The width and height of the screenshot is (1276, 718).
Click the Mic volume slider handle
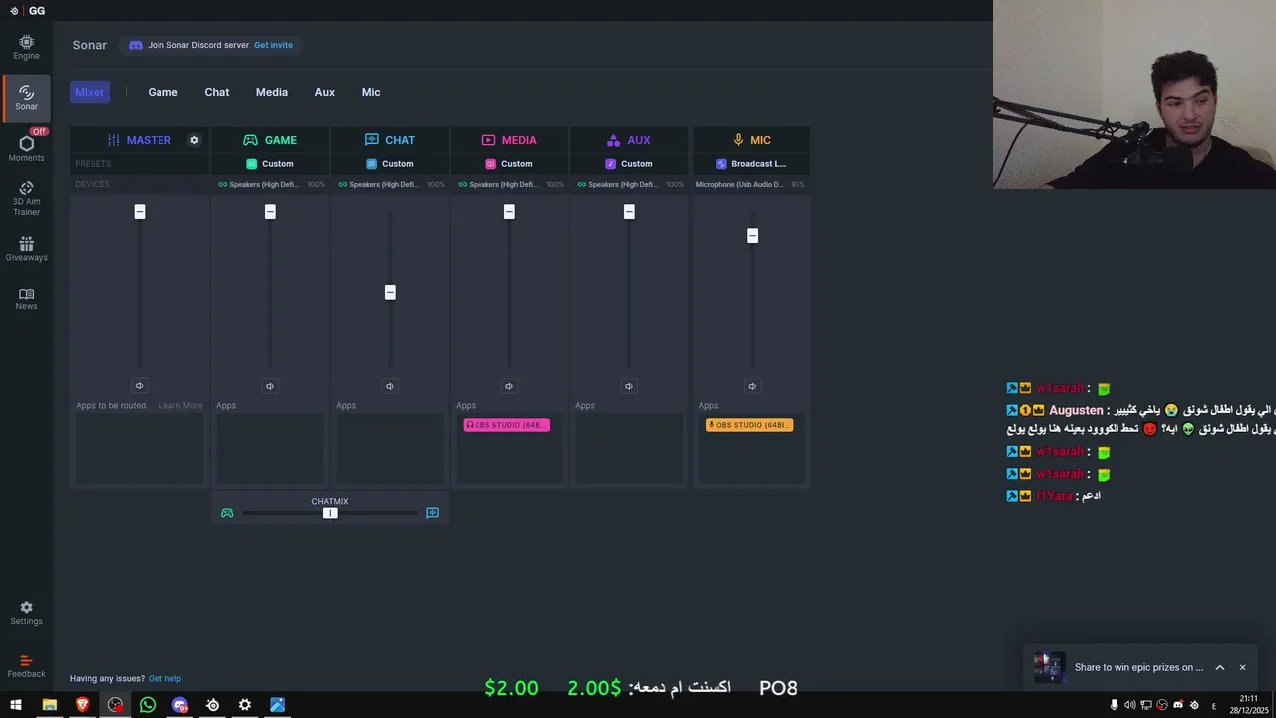[752, 236]
